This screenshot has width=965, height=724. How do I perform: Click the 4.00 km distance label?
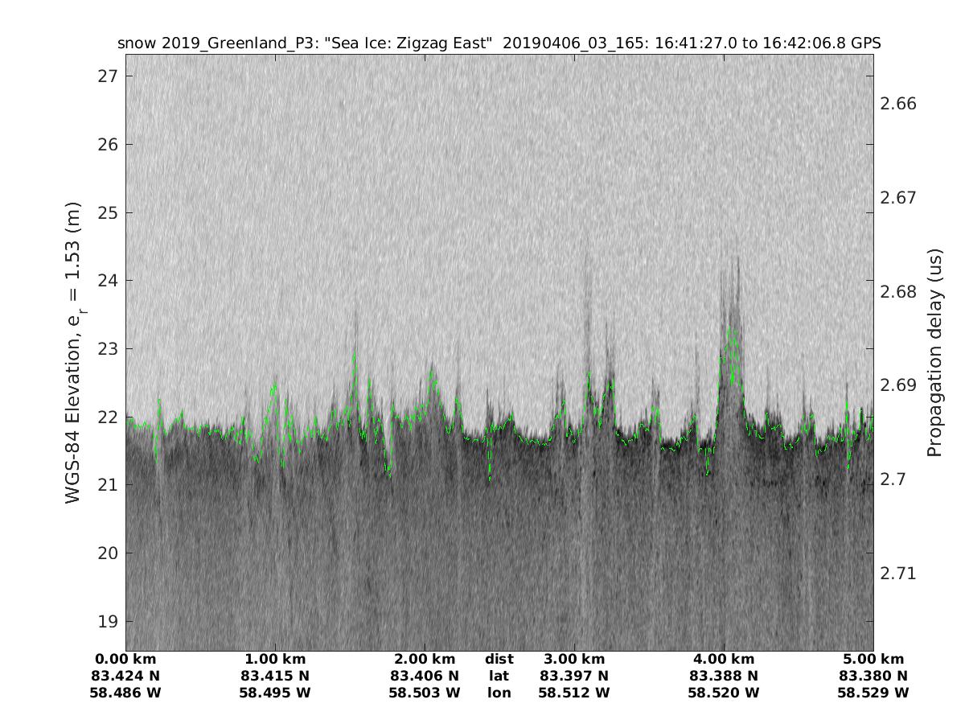pos(724,659)
